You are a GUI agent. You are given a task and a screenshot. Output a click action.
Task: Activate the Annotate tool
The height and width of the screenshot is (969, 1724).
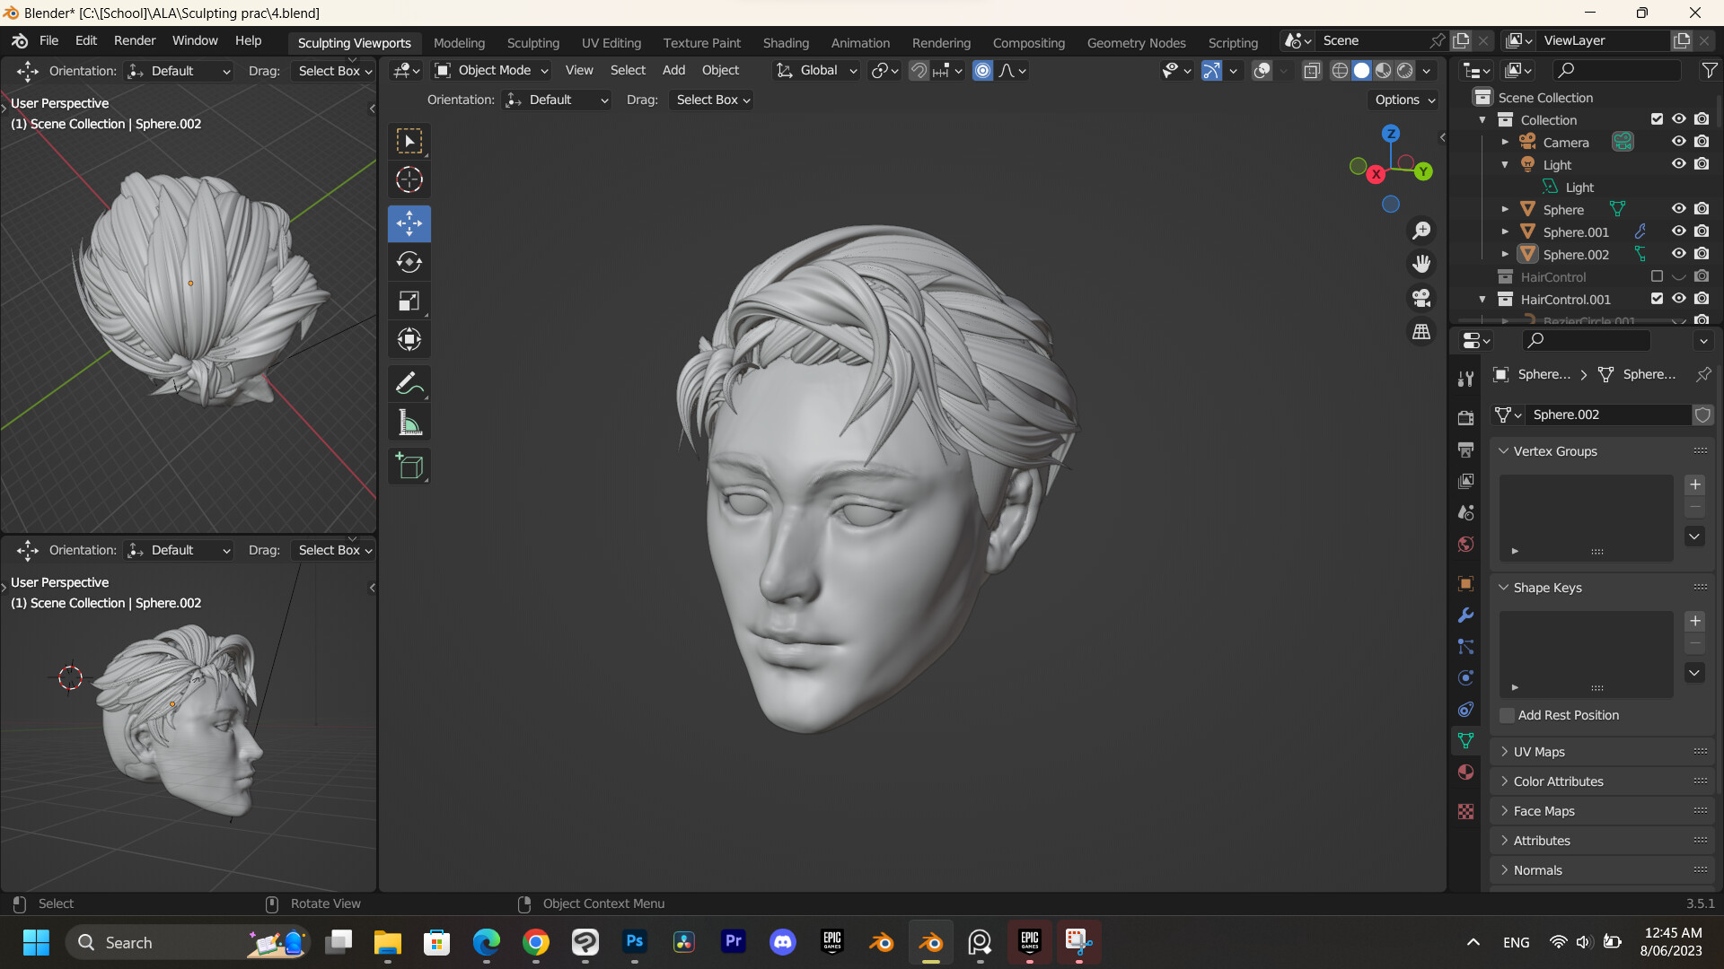click(x=409, y=383)
